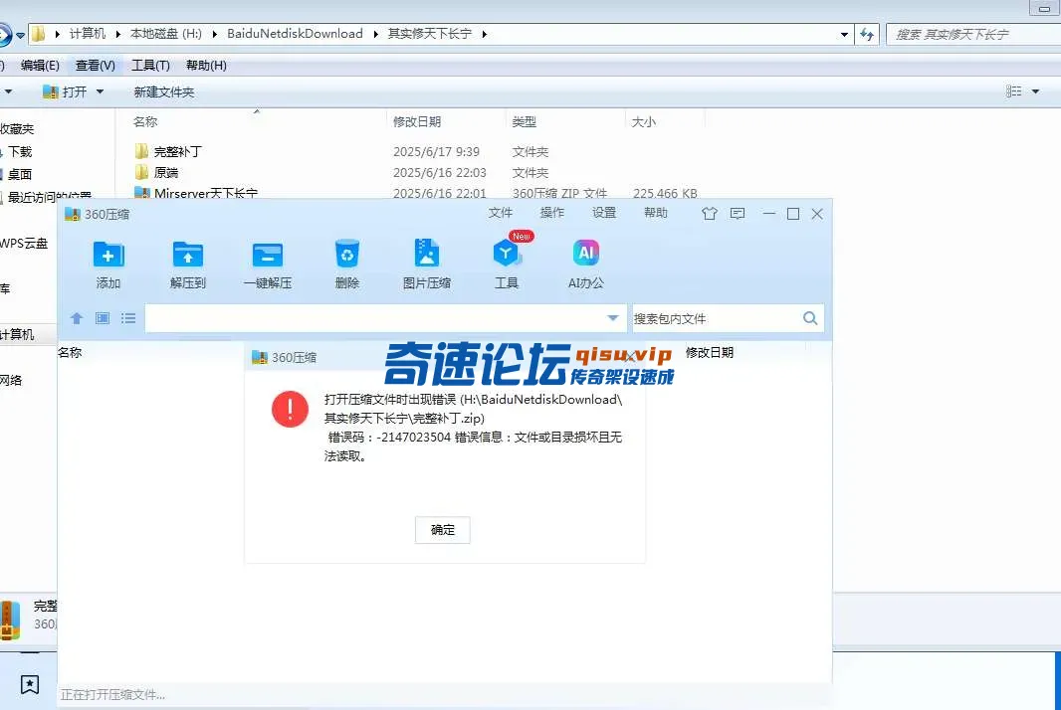The height and width of the screenshot is (710, 1061).
Task: Open the feedback message icon in 360压缩 title bar
Action: coord(738,214)
